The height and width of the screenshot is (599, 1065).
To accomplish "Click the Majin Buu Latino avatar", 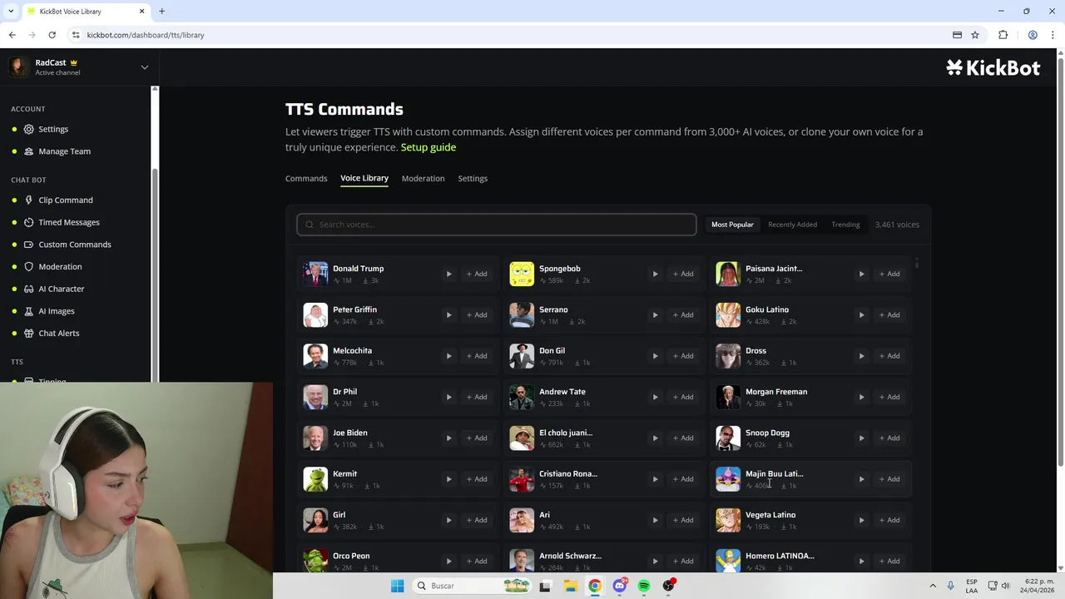I will [x=728, y=479].
